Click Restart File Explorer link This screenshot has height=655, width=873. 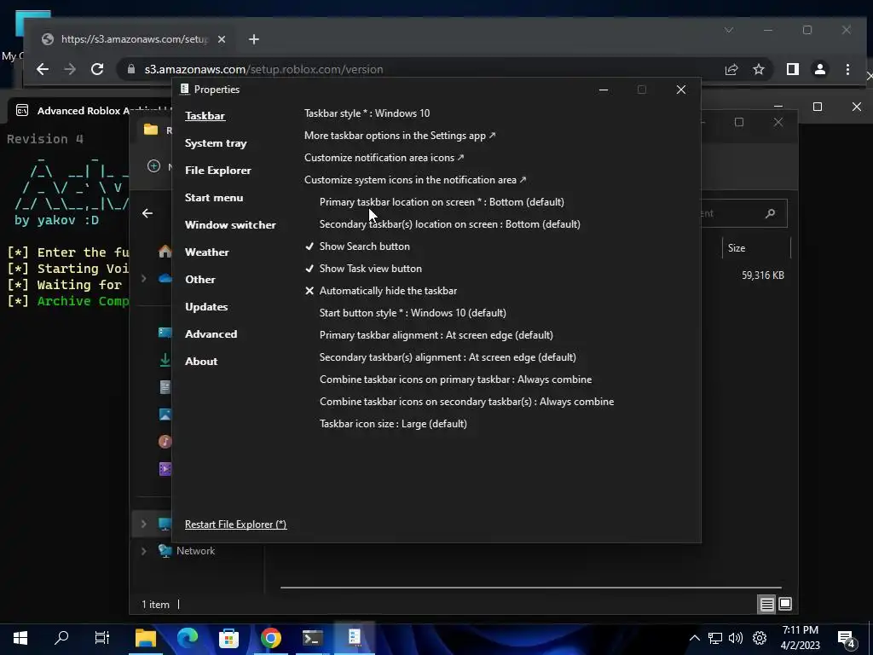(x=235, y=525)
